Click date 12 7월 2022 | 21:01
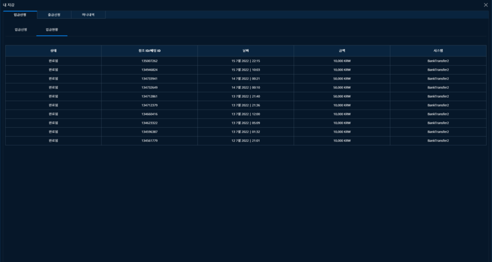This screenshot has height=262, width=492. [x=246, y=141]
